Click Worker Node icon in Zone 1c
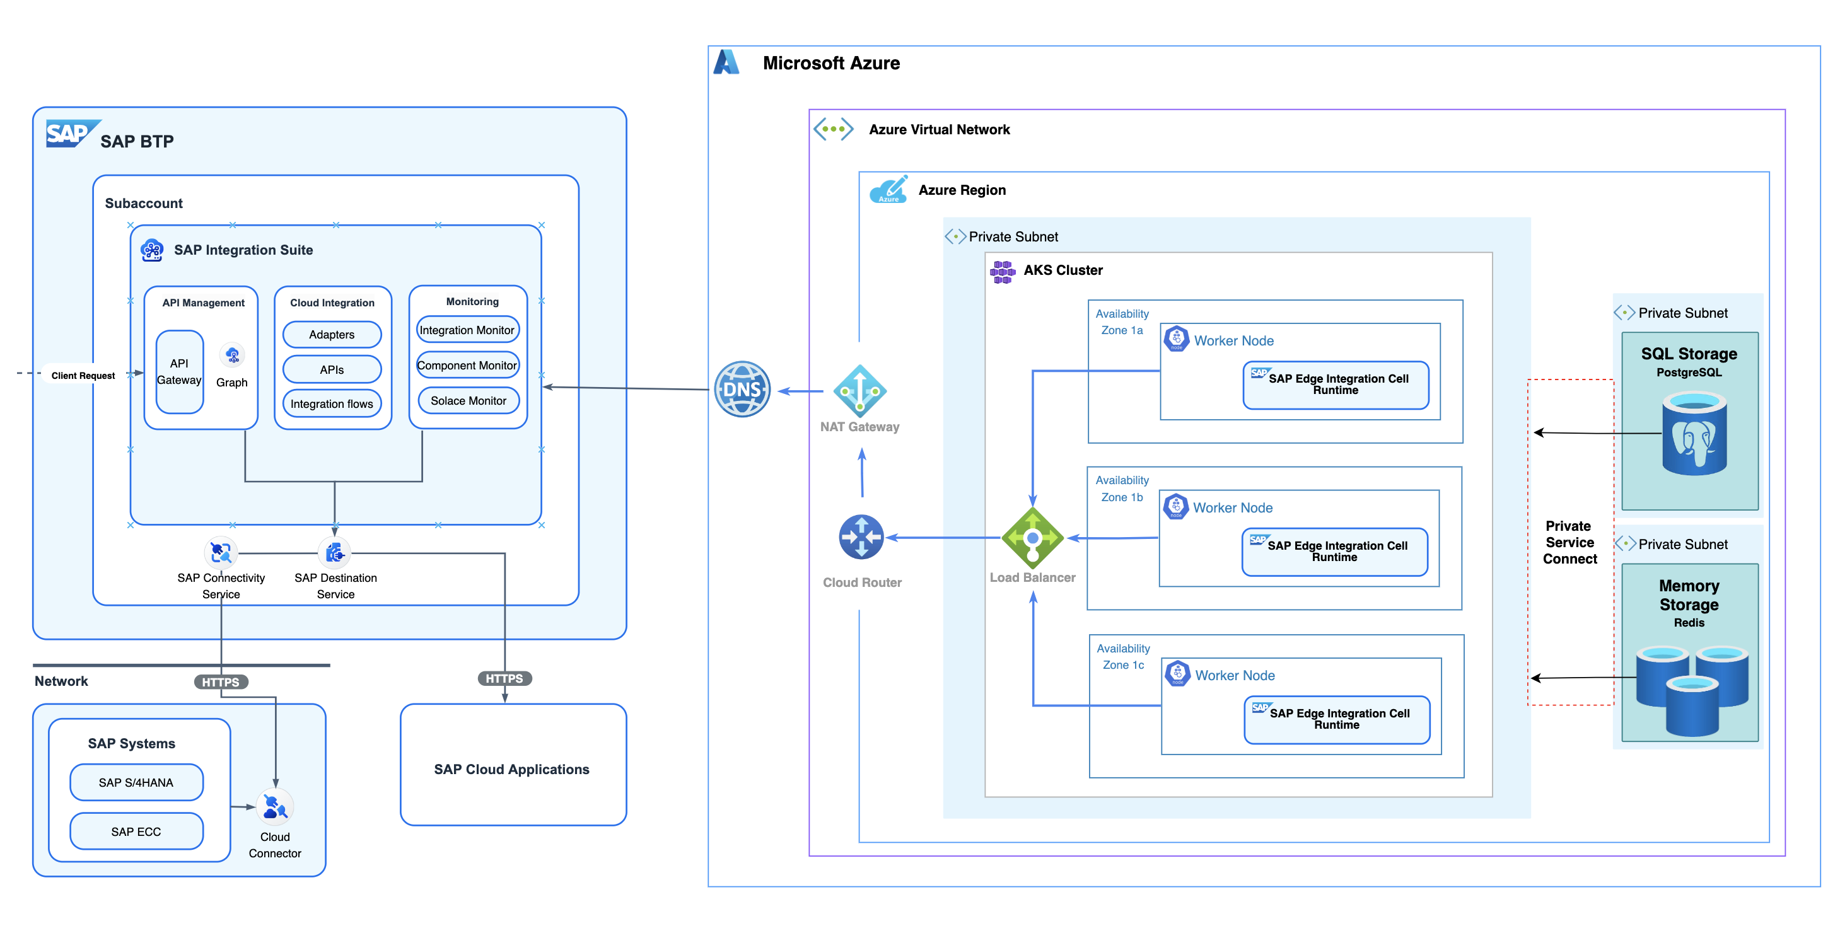1840x938 pixels. [1178, 674]
